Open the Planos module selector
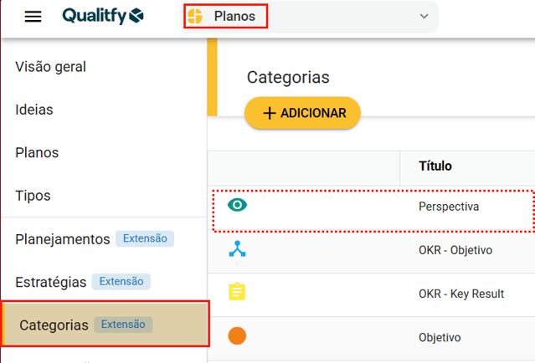The image size is (535, 363). pyautogui.click(x=234, y=17)
